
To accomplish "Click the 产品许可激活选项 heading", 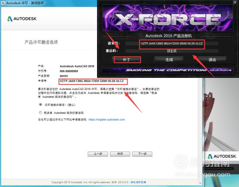I will tap(41, 42).
